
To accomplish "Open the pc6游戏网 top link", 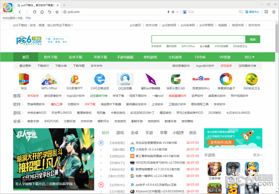I will tap(169, 25).
